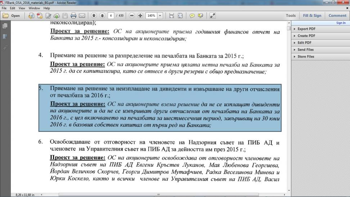Click the Sign In link
Screen dimensions: 350x197
pyautogui.click(x=341, y=23)
